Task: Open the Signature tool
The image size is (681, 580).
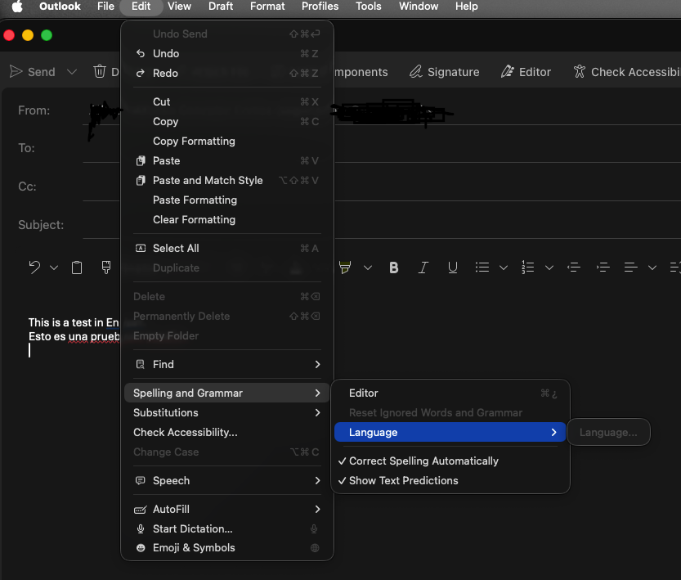Action: (444, 72)
